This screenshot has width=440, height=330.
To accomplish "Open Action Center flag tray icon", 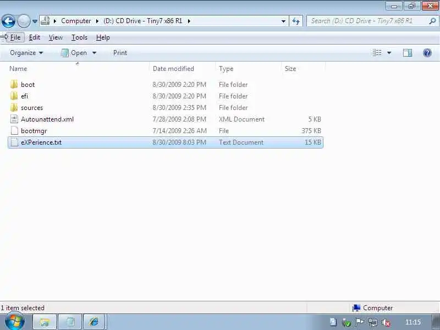I will coord(360,322).
